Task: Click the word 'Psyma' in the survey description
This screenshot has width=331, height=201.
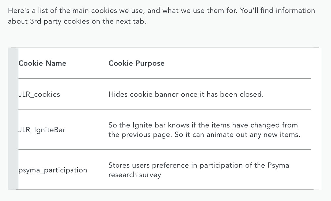Action: tap(278, 165)
